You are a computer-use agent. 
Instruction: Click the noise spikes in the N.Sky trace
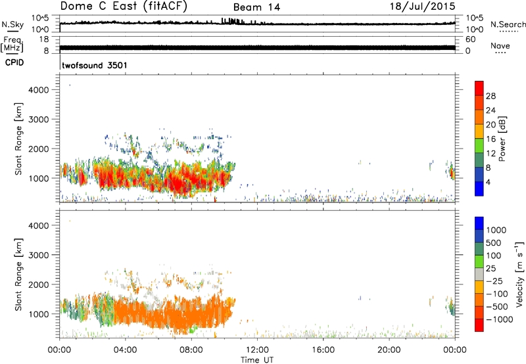233,21
